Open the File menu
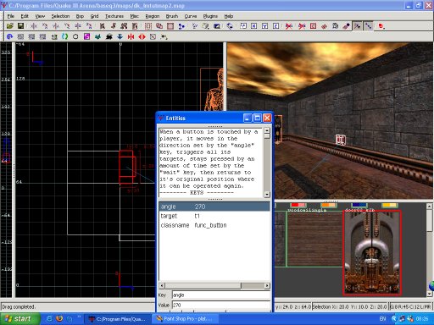This screenshot has width=434, height=325. [11, 16]
